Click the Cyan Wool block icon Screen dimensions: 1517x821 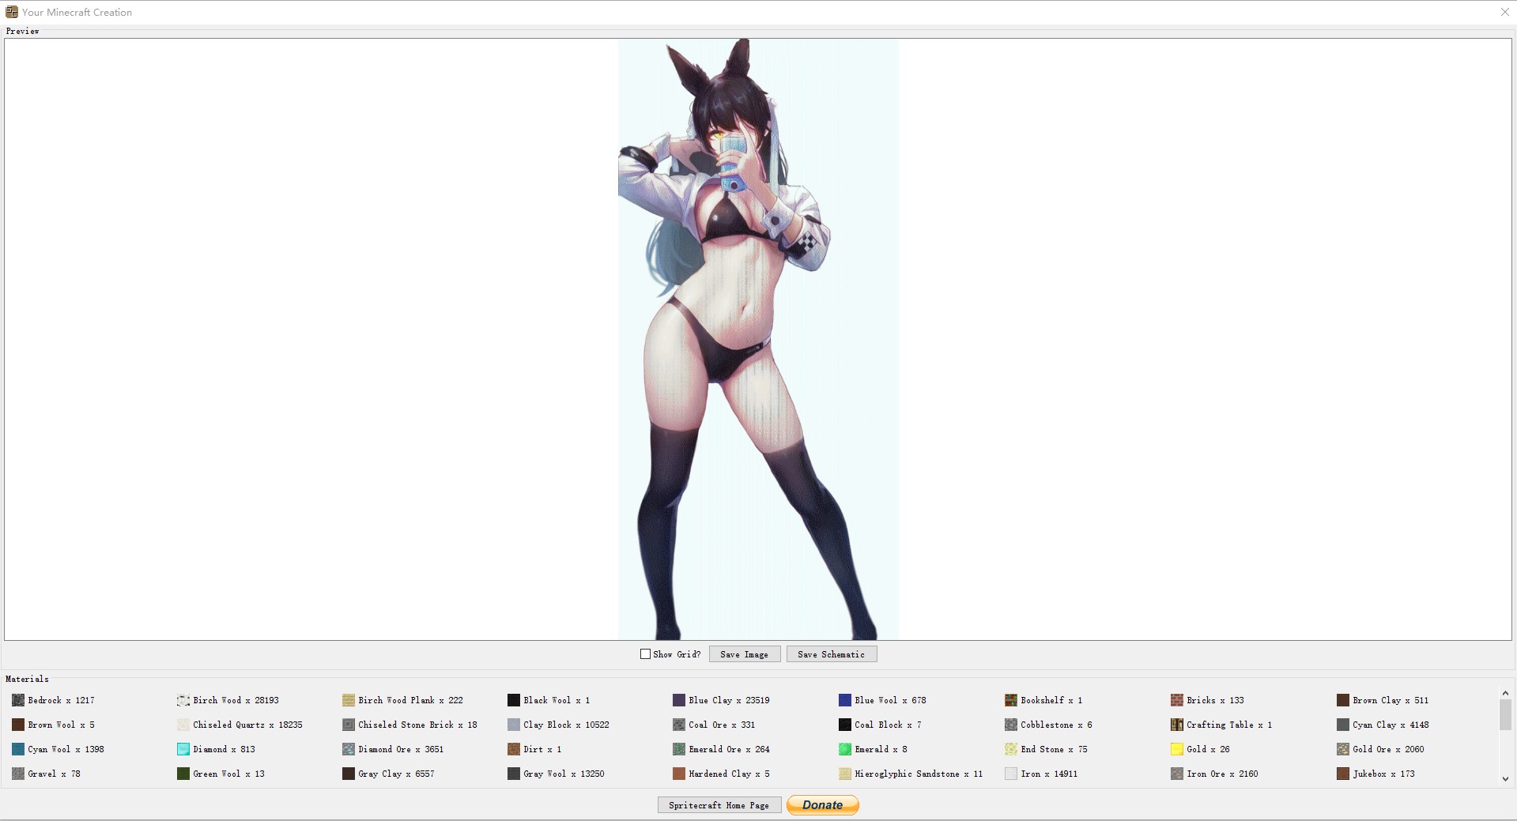click(x=18, y=749)
